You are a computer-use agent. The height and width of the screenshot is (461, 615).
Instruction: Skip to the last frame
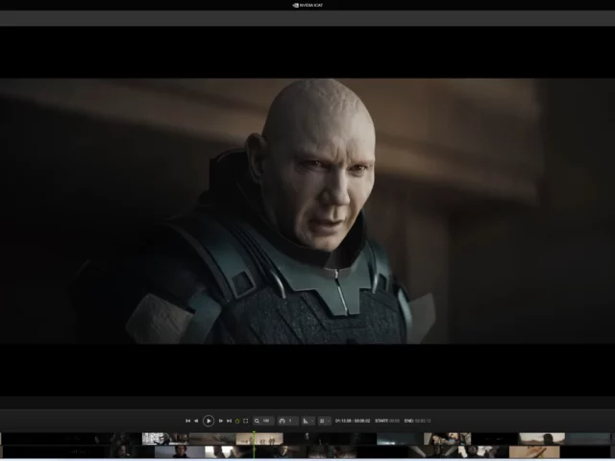pos(229,421)
